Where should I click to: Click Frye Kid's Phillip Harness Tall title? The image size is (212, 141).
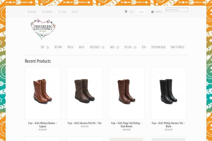[x=168, y=125]
